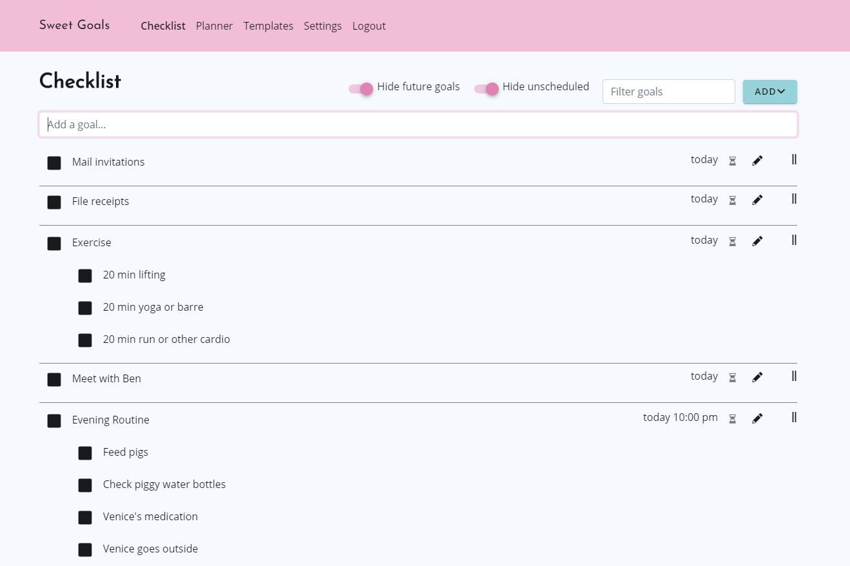Open the ADD dropdown button
Viewport: 850px width, 566px height.
click(770, 92)
